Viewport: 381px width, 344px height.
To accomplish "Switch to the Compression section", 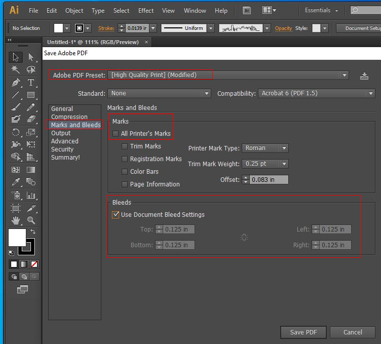I will pyautogui.click(x=69, y=117).
